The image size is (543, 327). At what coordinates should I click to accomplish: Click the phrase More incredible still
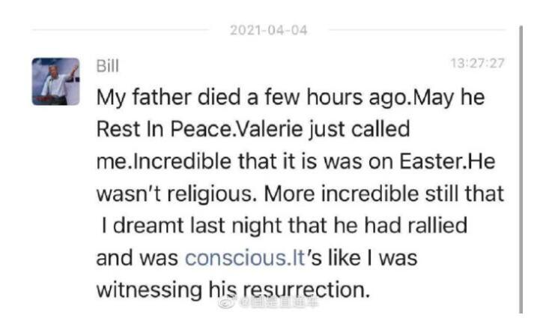[x=362, y=193]
